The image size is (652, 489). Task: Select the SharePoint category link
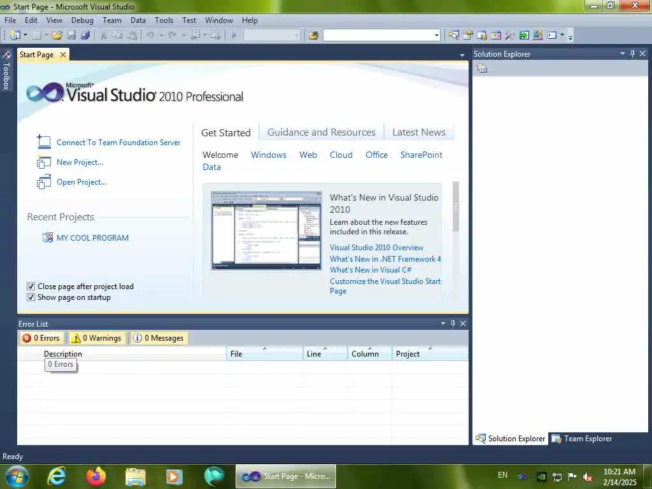tap(422, 155)
